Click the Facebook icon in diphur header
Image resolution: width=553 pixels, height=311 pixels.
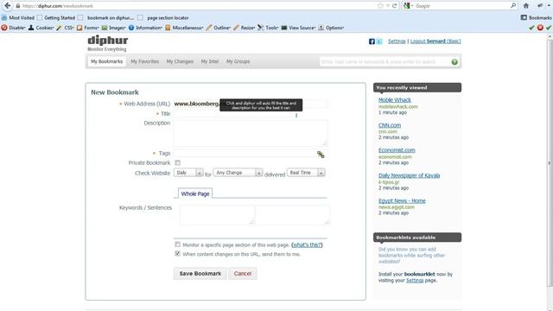click(x=372, y=41)
